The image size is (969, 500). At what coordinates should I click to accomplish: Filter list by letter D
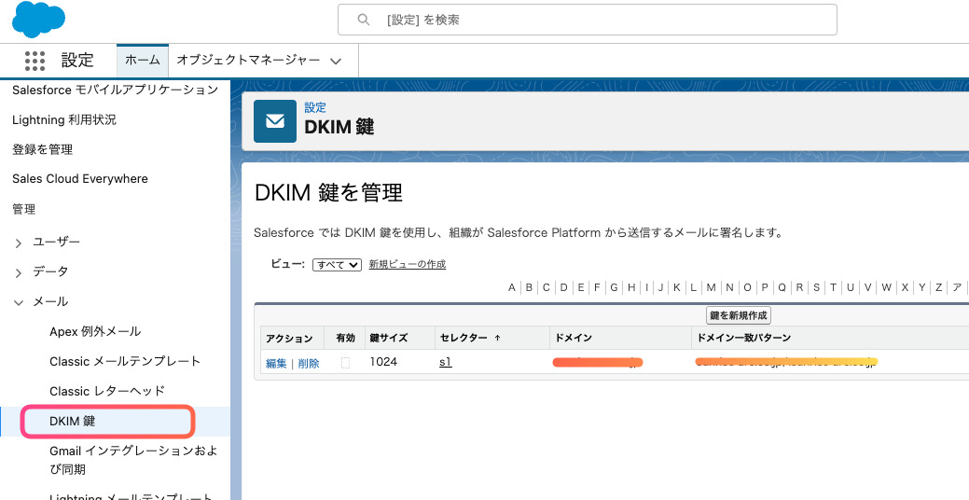point(564,287)
